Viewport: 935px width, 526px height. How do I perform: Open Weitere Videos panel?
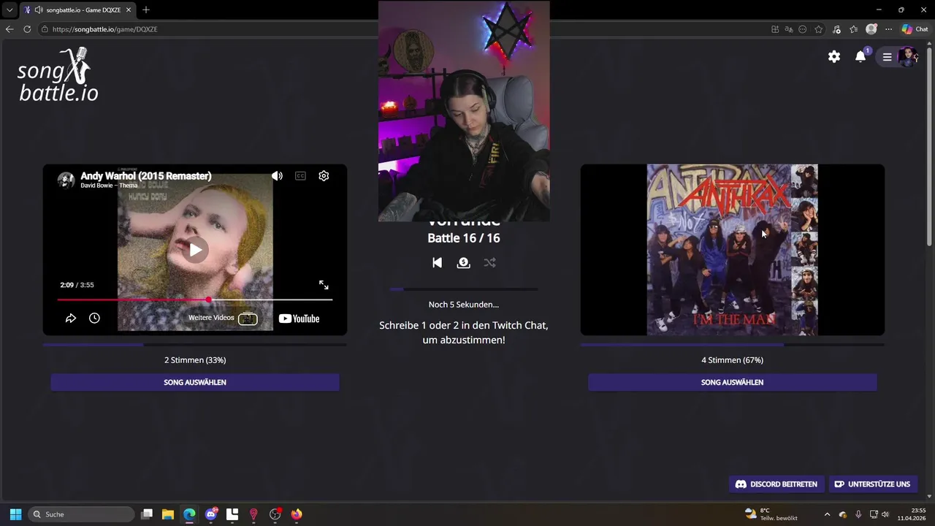(x=223, y=319)
